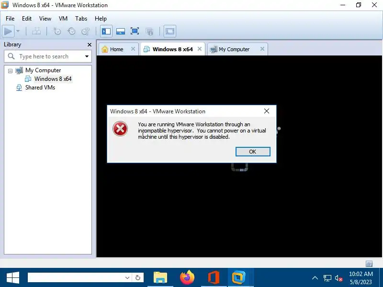Image resolution: width=383 pixels, height=287 pixels.
Task: Click the Send Ctrl+Alt+Del toolbar icon
Action: point(36,31)
